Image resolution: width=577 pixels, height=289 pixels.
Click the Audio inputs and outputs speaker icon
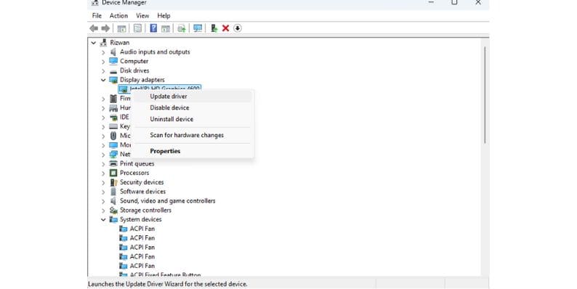click(x=113, y=52)
